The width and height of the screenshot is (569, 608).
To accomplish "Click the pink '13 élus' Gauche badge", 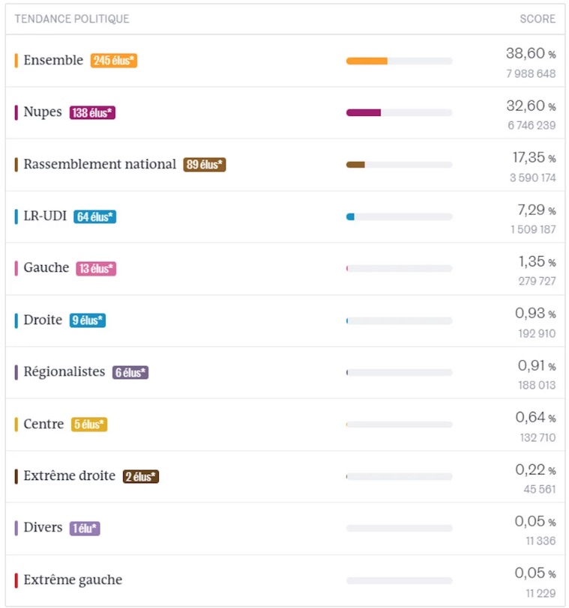I will tap(96, 269).
